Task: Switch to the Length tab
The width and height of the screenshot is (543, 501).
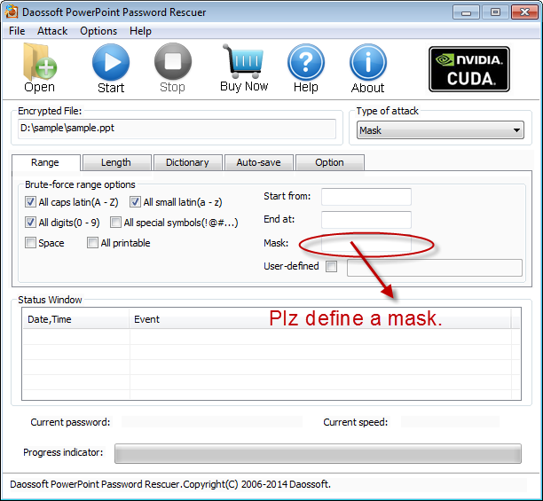Action: point(117,162)
